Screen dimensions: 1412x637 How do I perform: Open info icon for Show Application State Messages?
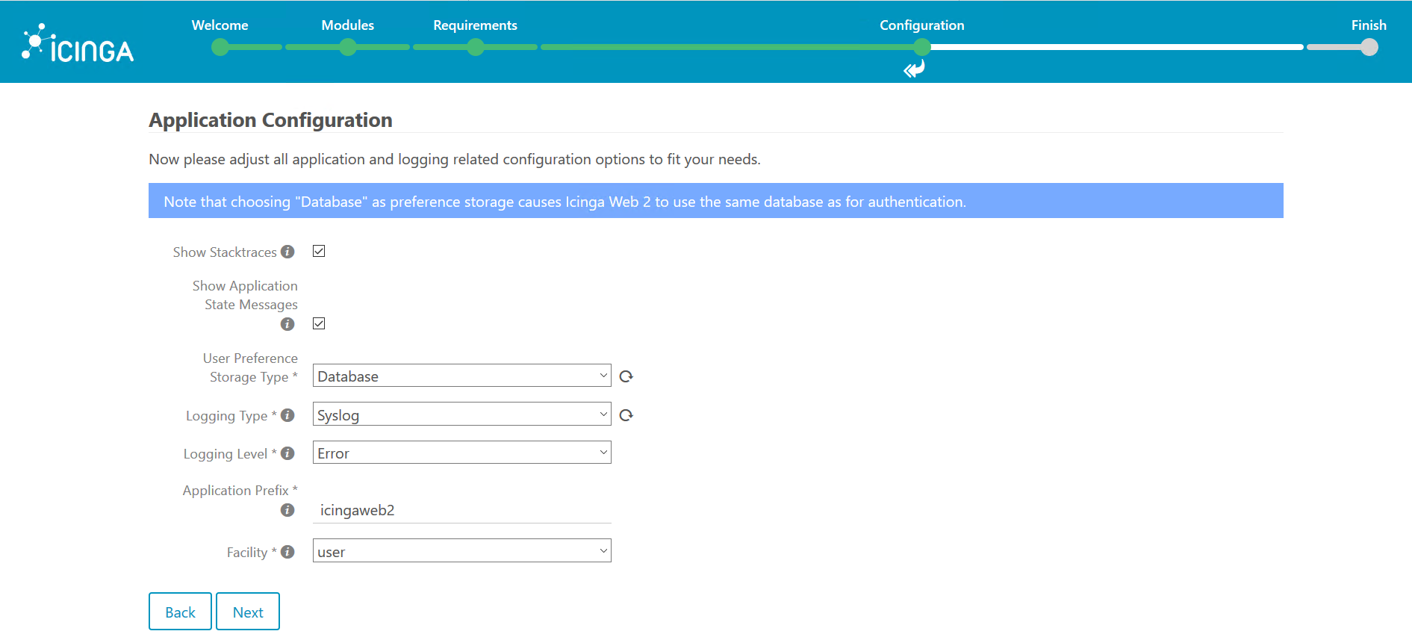(287, 324)
